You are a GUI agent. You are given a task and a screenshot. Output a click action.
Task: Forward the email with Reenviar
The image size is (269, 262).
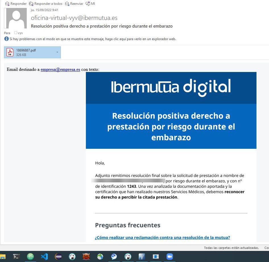point(74,4)
